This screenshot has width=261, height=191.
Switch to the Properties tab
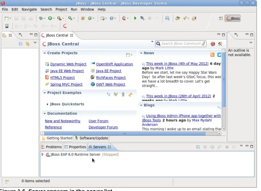(75, 147)
